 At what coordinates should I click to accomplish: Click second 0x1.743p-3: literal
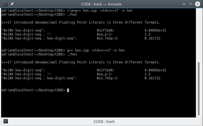click(x=108, y=78)
